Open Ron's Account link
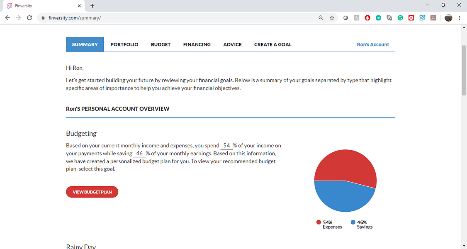 [373, 44]
